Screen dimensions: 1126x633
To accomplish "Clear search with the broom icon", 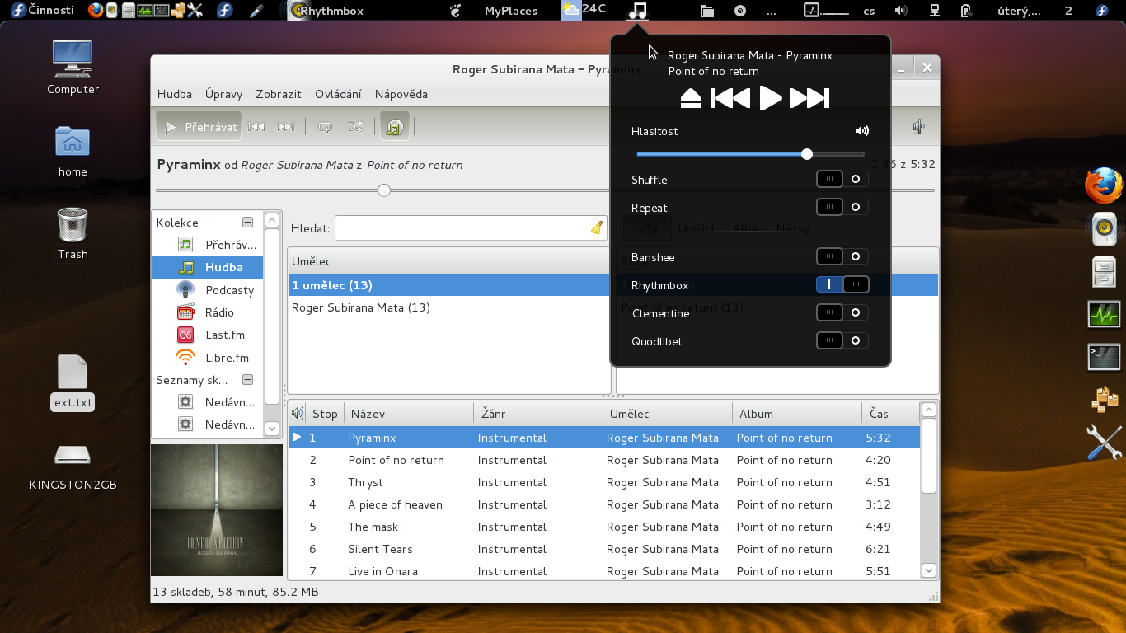I will (597, 228).
